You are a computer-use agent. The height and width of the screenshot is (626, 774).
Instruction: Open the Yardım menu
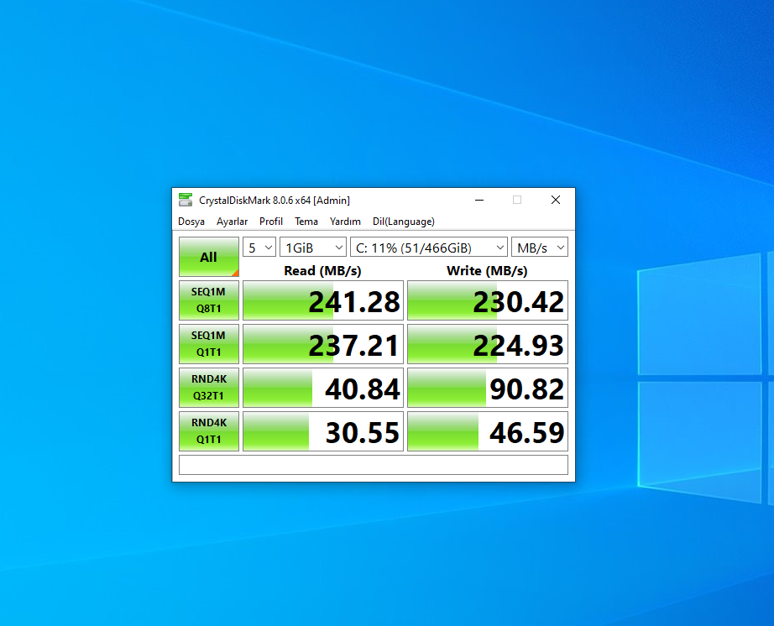345,222
